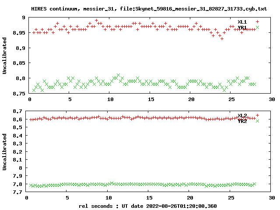Click the '8.9' y-axis tick label

point(21,48)
